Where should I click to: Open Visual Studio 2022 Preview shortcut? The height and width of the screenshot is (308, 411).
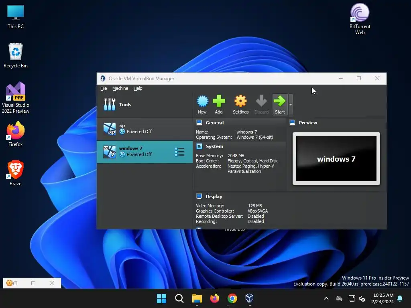[x=16, y=97]
